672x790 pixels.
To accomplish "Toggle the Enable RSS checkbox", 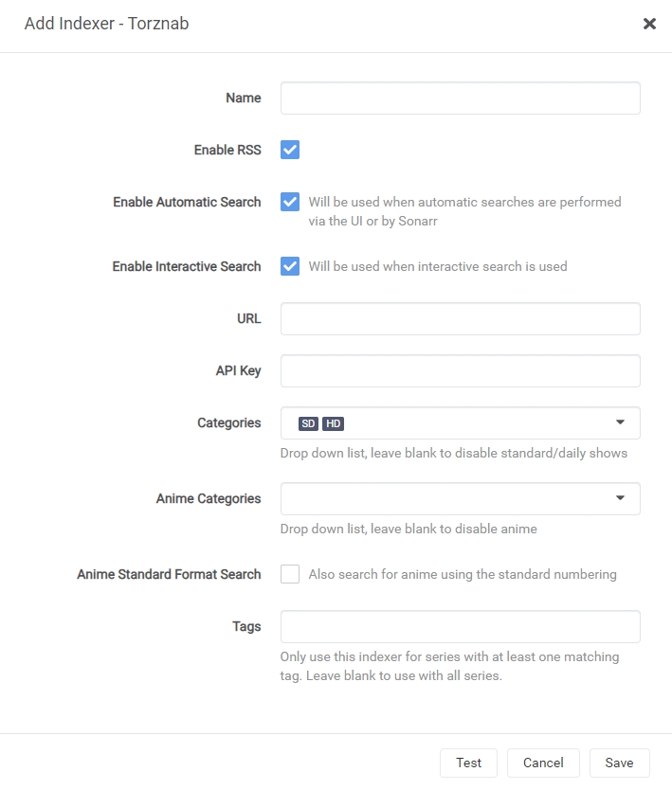I will (x=290, y=150).
